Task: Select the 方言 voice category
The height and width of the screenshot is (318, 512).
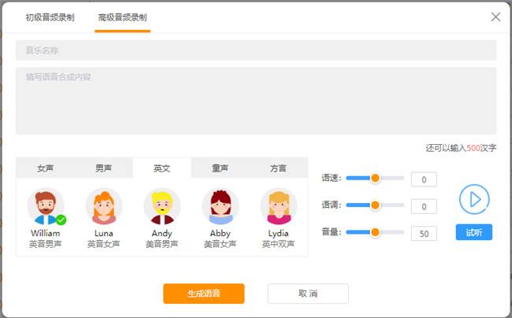Action: coord(279,168)
